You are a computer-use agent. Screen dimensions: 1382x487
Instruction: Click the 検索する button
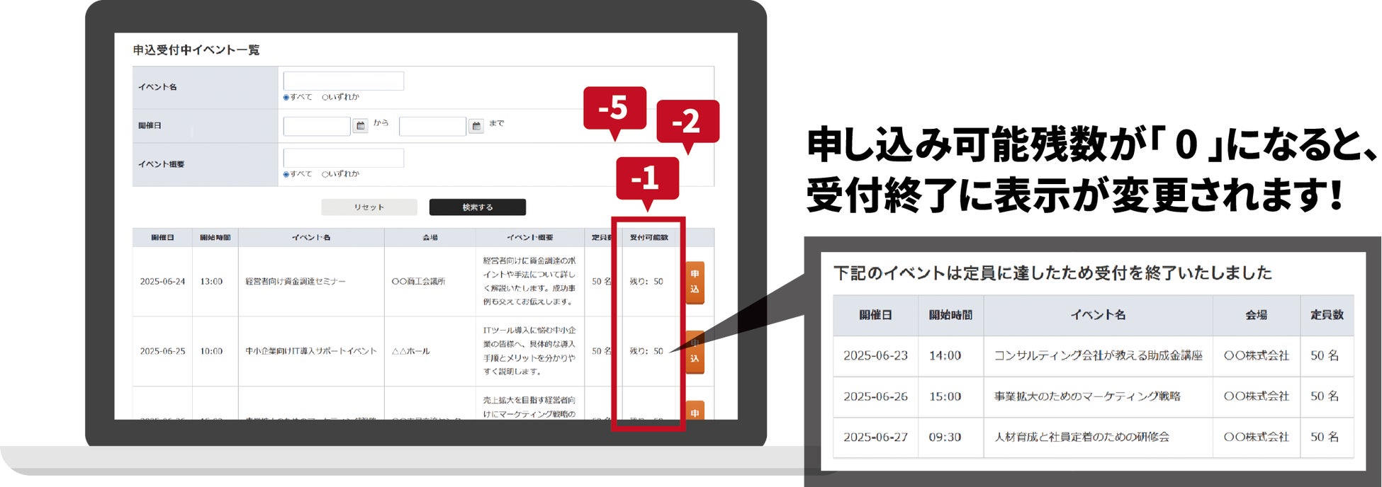[478, 207]
